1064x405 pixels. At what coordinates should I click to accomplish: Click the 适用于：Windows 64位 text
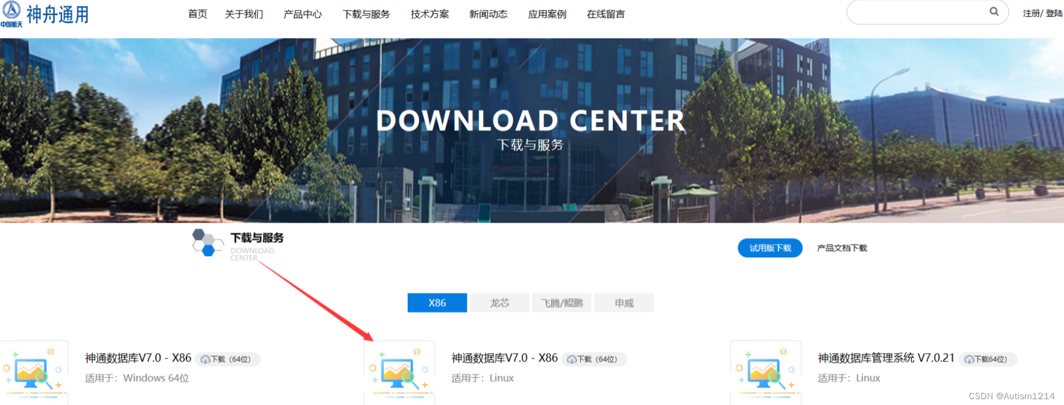pos(137,378)
